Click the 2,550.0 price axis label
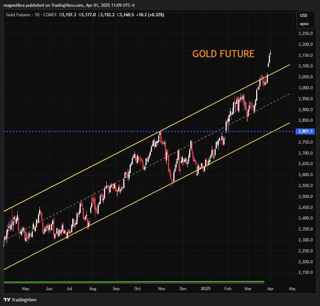This screenshot has width=320, height=306. coord(306,186)
